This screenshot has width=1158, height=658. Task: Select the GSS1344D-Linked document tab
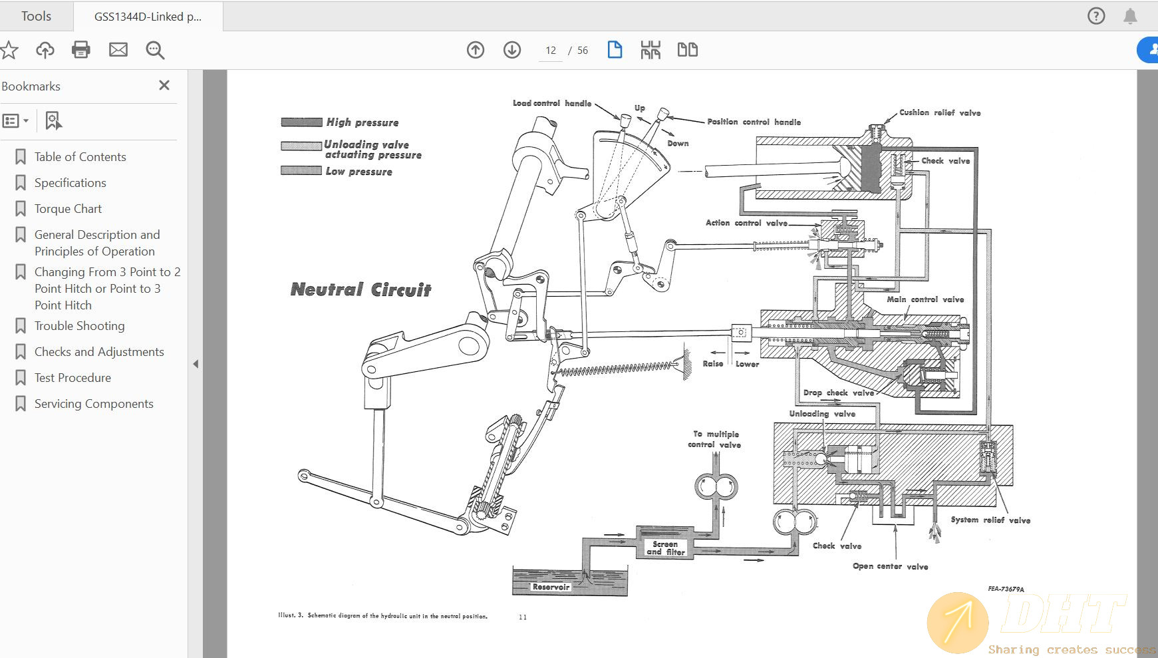pyautogui.click(x=148, y=17)
